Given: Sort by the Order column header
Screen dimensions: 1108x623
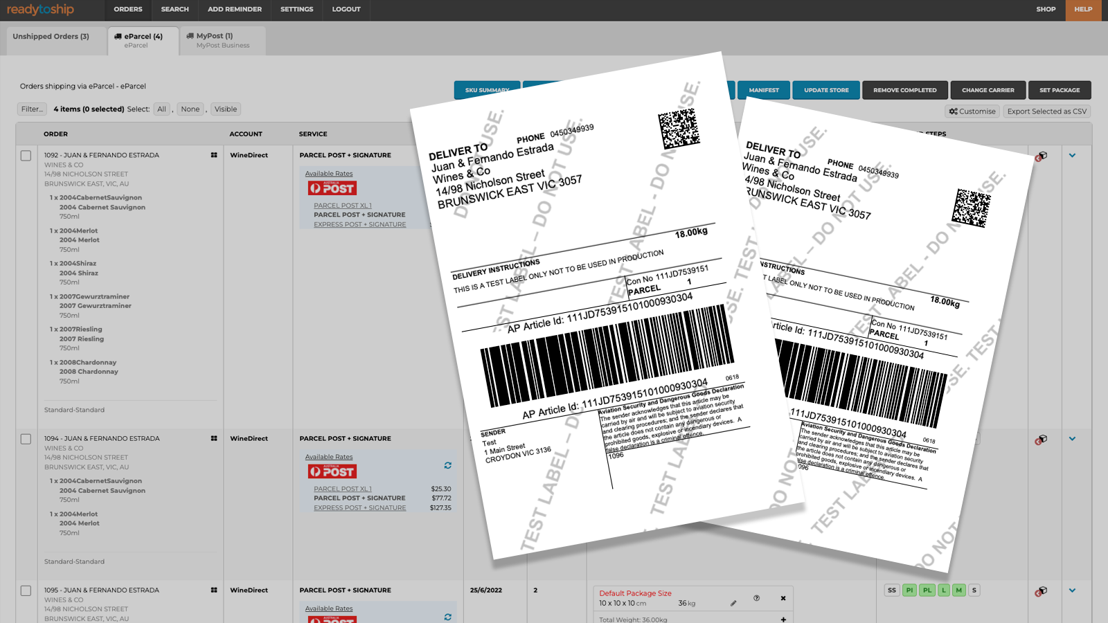Looking at the screenshot, I should pyautogui.click(x=56, y=134).
